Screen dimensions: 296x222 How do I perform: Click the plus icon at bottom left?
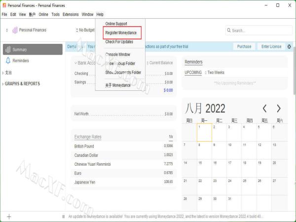click(x=9, y=217)
